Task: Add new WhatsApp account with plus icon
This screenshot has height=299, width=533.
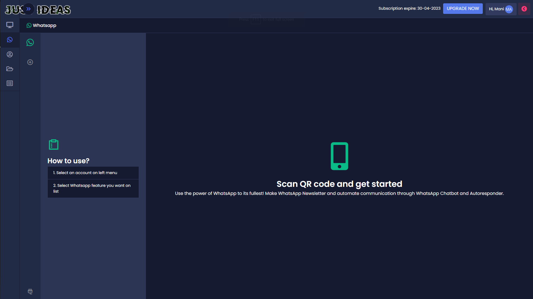Action: [30, 62]
